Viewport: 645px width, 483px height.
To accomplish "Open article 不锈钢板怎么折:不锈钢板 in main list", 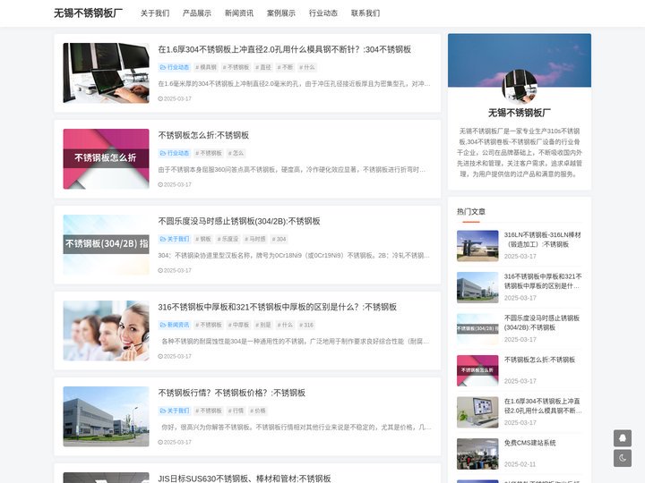I will pyautogui.click(x=203, y=135).
